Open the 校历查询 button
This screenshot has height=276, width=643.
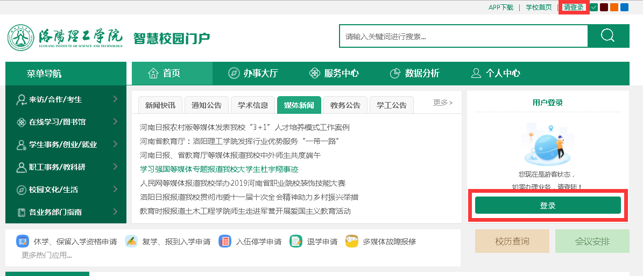click(x=512, y=242)
